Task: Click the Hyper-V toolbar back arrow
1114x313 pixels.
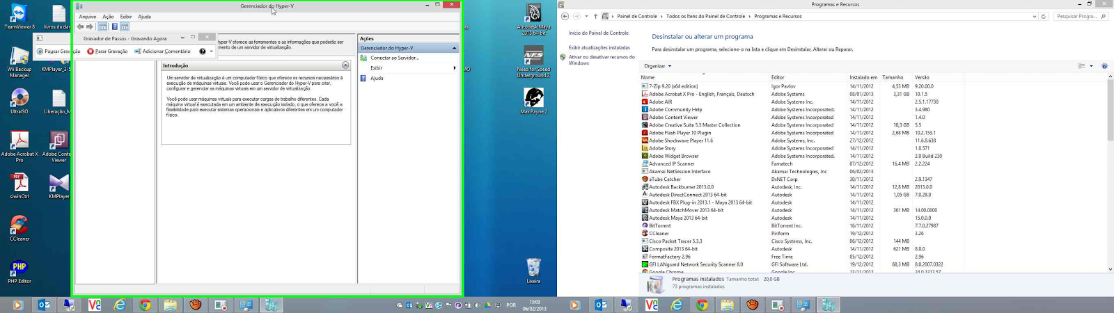Action: (x=80, y=26)
